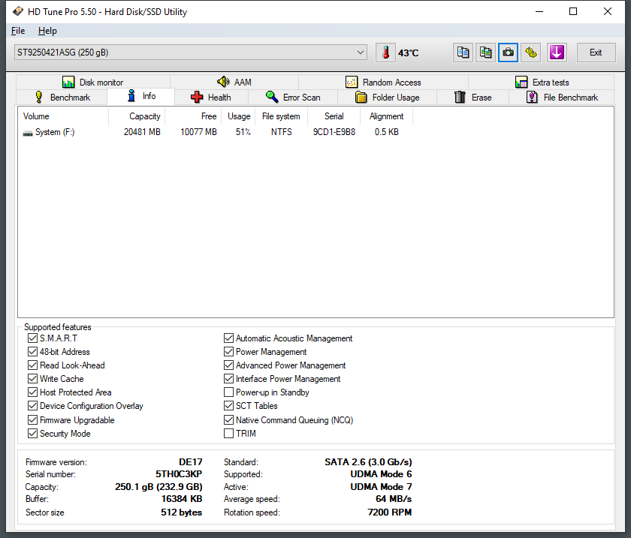Go to the Health tab
Screen dimensions: 631x538
point(211,98)
